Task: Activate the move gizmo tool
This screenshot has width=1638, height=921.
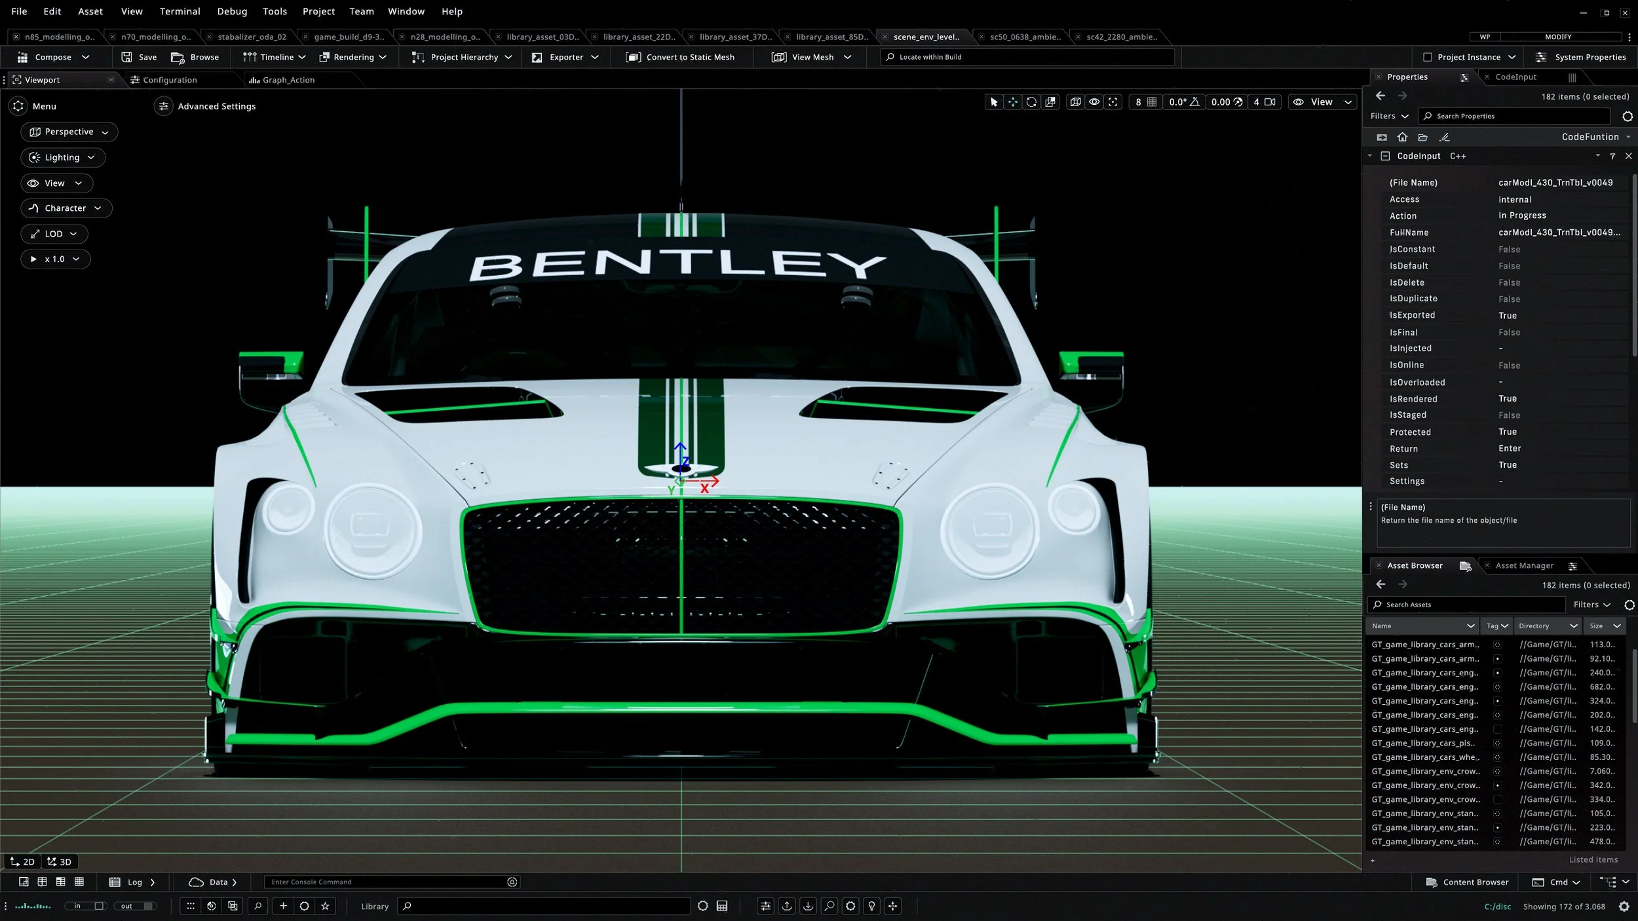Action: coord(1013,102)
